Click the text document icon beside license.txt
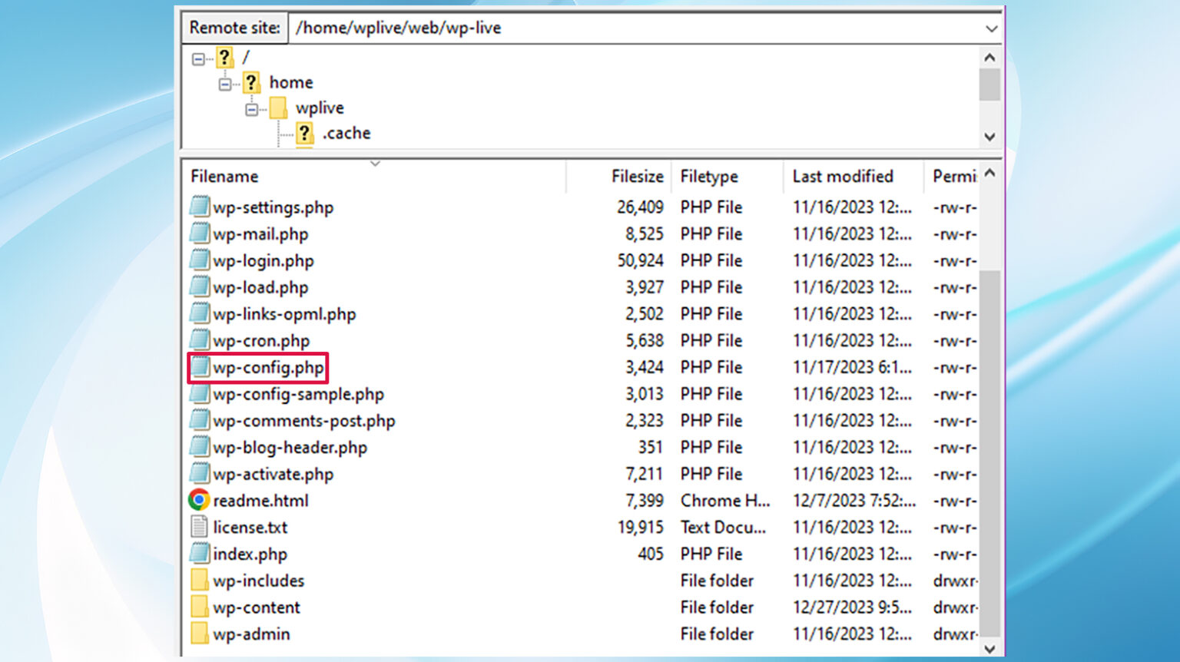The image size is (1180, 662). click(x=198, y=527)
